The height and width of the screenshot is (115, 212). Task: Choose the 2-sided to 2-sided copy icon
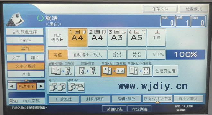pos(88,71)
